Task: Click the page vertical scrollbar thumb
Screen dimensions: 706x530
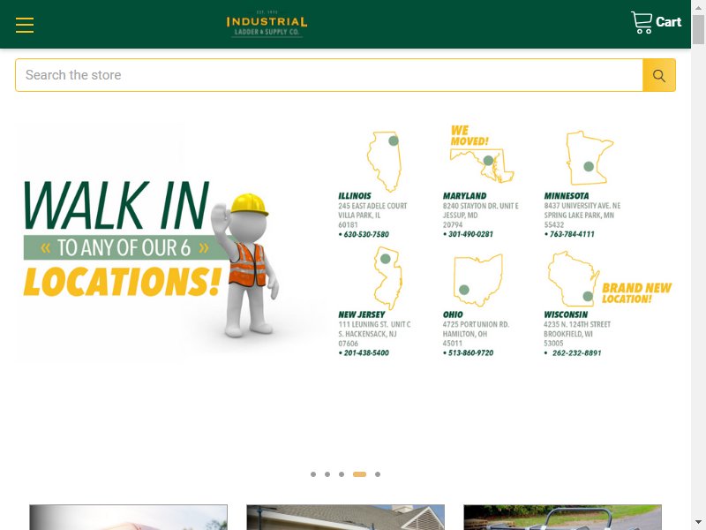Action: pos(698,30)
